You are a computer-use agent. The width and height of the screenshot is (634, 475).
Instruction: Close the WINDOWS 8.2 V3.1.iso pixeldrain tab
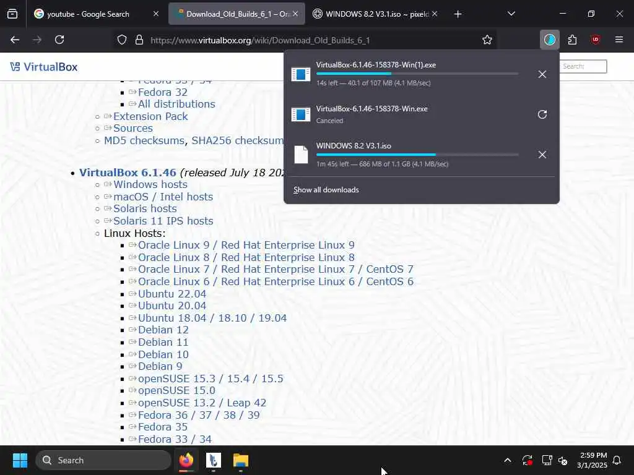coord(435,14)
